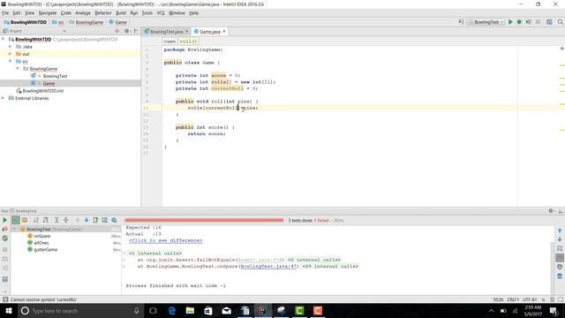This screenshot has width=565, height=318.
Task: Export test results icon in Run panel
Action: coord(95,220)
